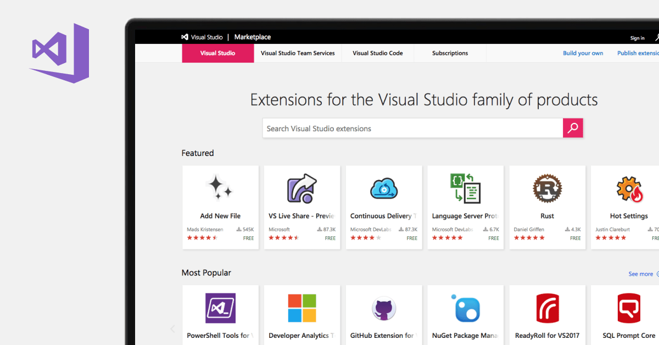
Task: Open the Publish extensions link
Action: coord(638,53)
